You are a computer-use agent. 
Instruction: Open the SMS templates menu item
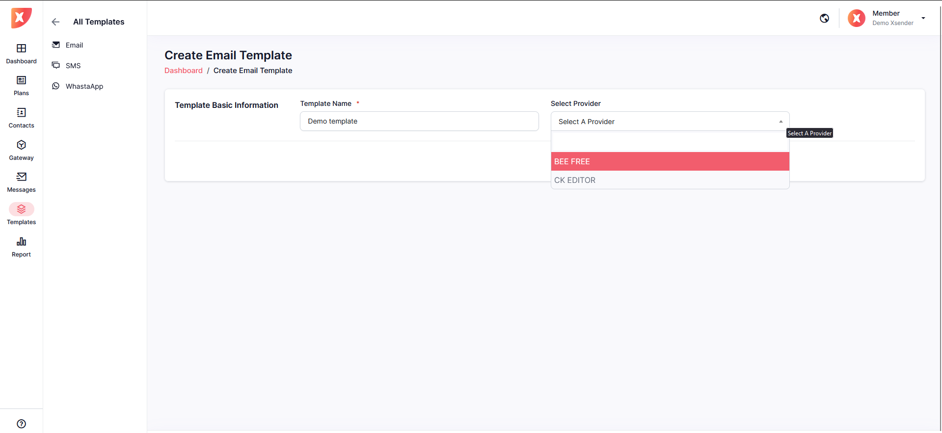coord(73,66)
